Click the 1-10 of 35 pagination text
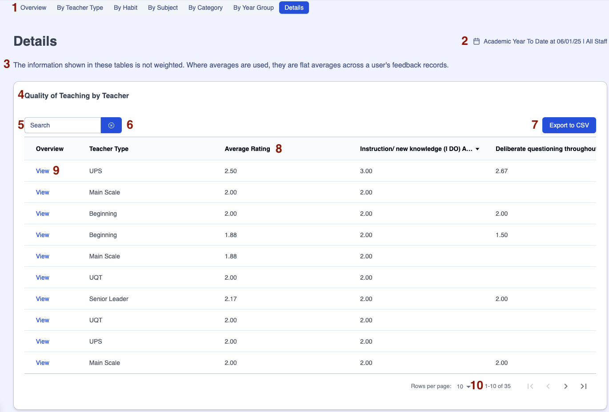 tap(498, 386)
